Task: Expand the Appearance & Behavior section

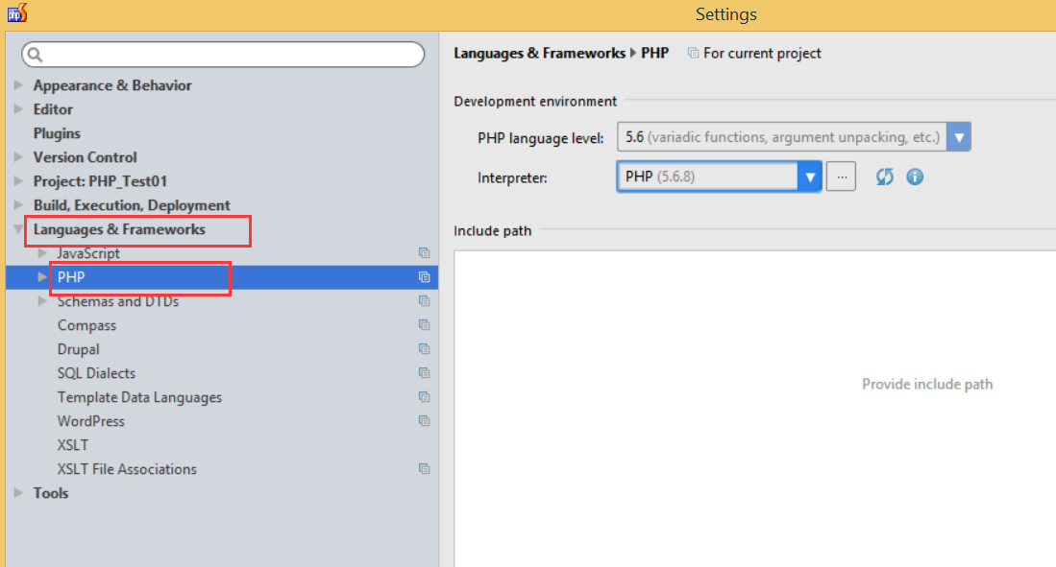Action: (x=19, y=85)
